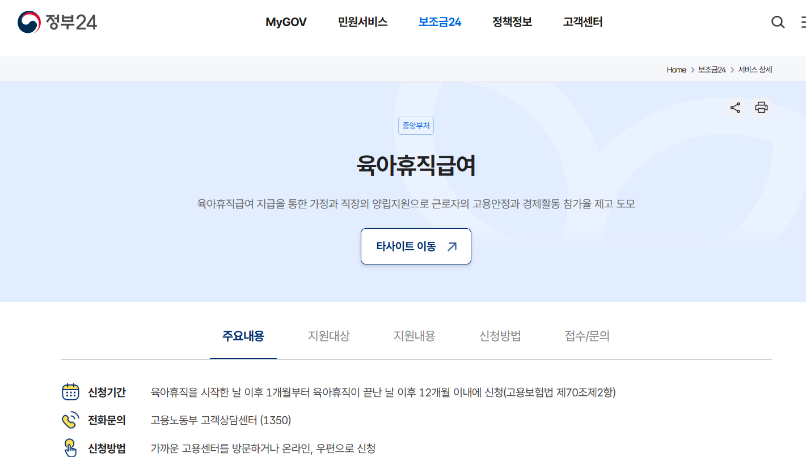Click the 보조금24 breadcrumb link

(x=712, y=70)
